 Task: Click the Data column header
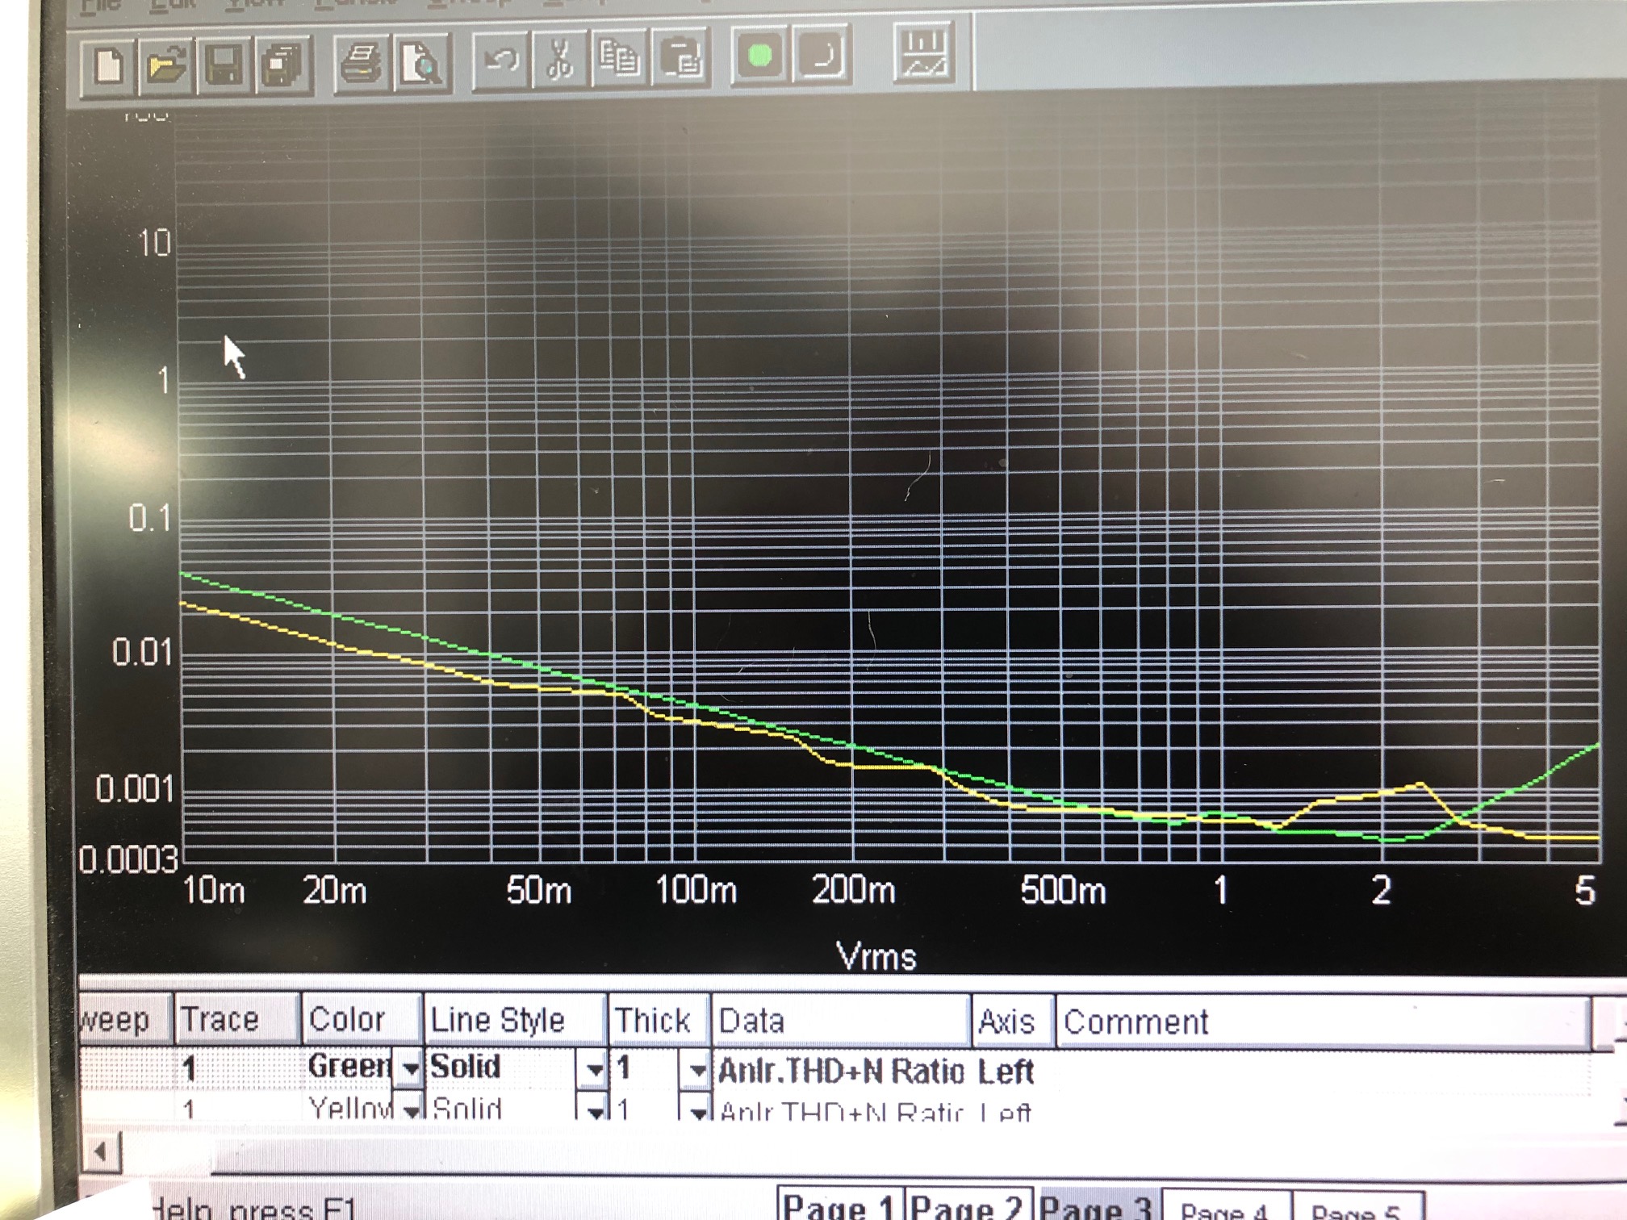(841, 1022)
